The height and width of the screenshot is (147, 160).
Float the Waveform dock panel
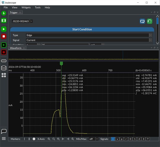154,48
